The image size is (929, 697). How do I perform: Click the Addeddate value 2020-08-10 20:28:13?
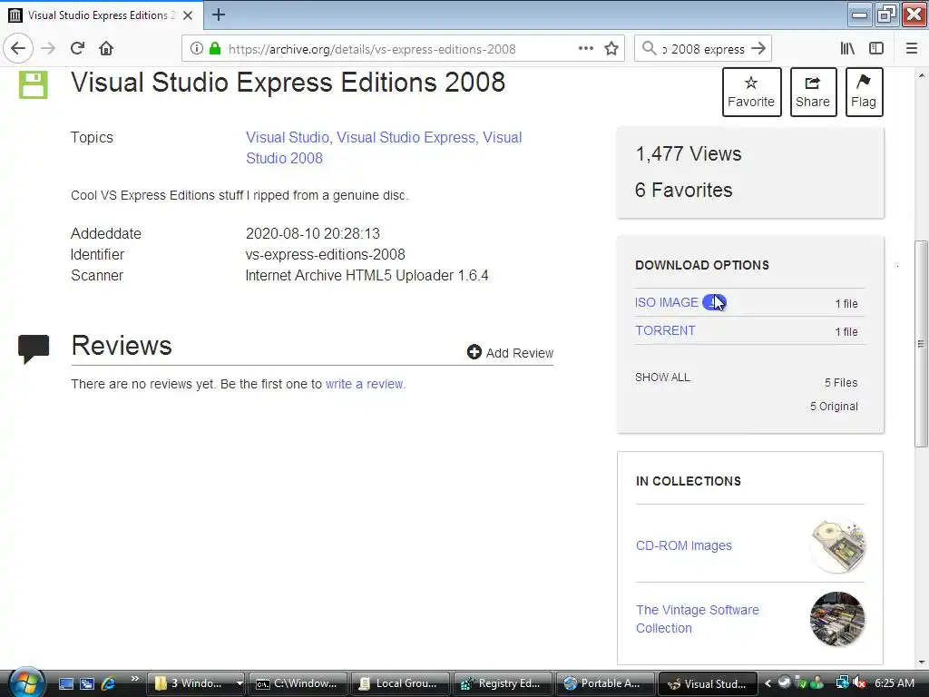point(313,233)
